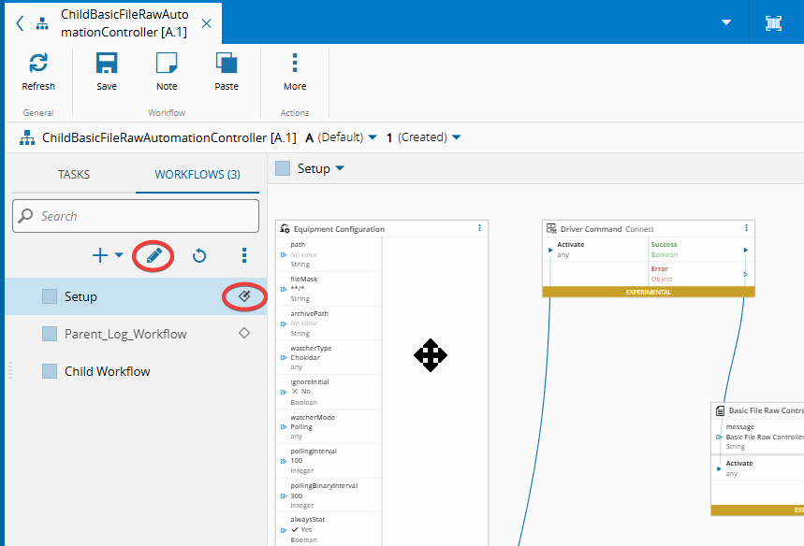
Task: Click the Refresh icon in toolbar
Action: click(38, 64)
